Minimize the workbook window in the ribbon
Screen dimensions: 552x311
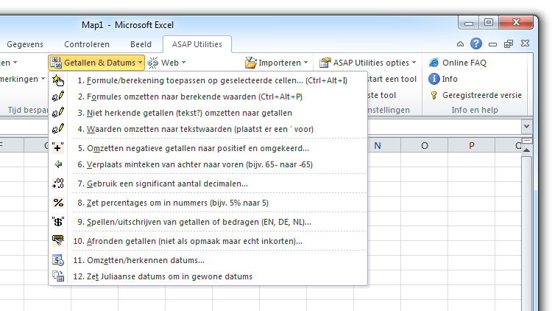(492, 44)
